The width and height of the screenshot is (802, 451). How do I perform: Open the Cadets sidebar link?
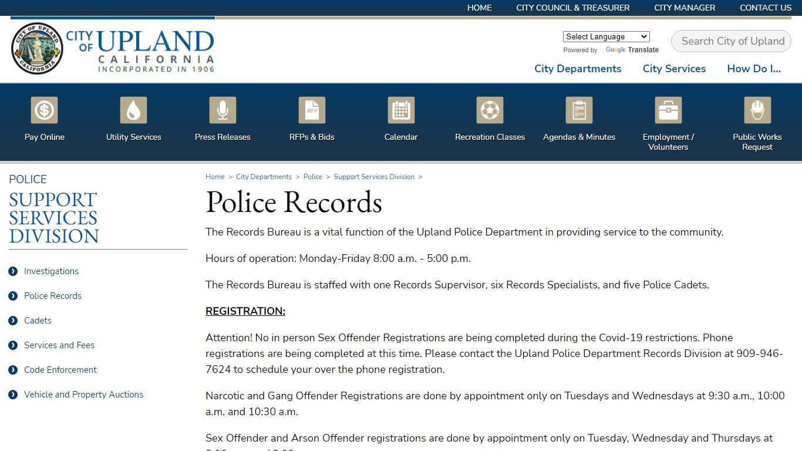[38, 321]
